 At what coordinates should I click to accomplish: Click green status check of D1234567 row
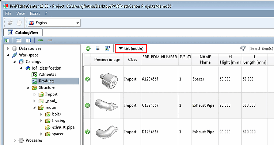click(x=87, y=132)
